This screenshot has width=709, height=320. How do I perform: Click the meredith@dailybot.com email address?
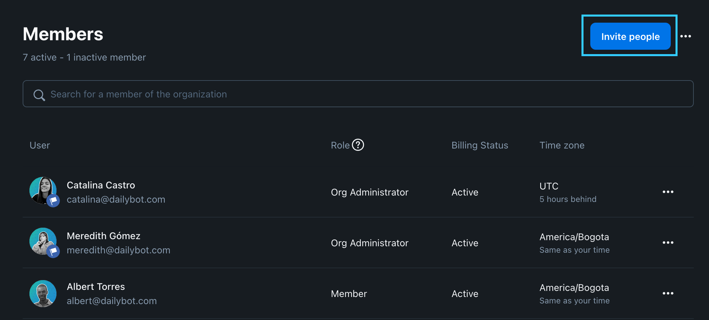118,250
